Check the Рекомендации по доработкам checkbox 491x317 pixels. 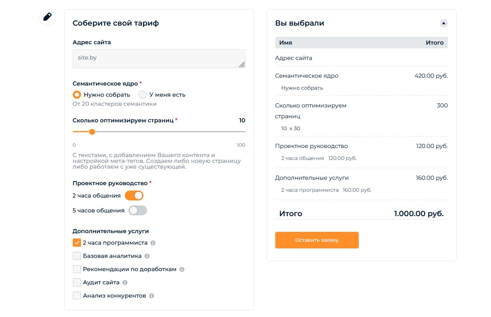[77, 269]
